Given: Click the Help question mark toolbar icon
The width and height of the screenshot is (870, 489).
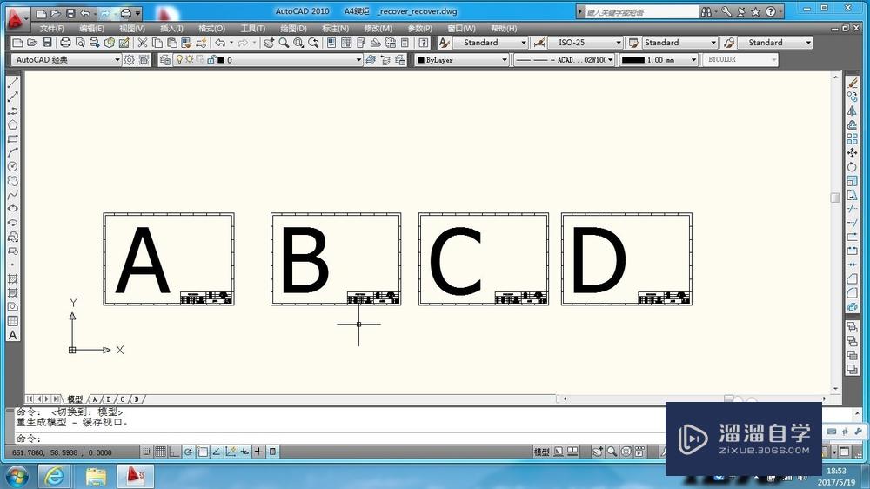Looking at the screenshot, I should pos(424,43).
